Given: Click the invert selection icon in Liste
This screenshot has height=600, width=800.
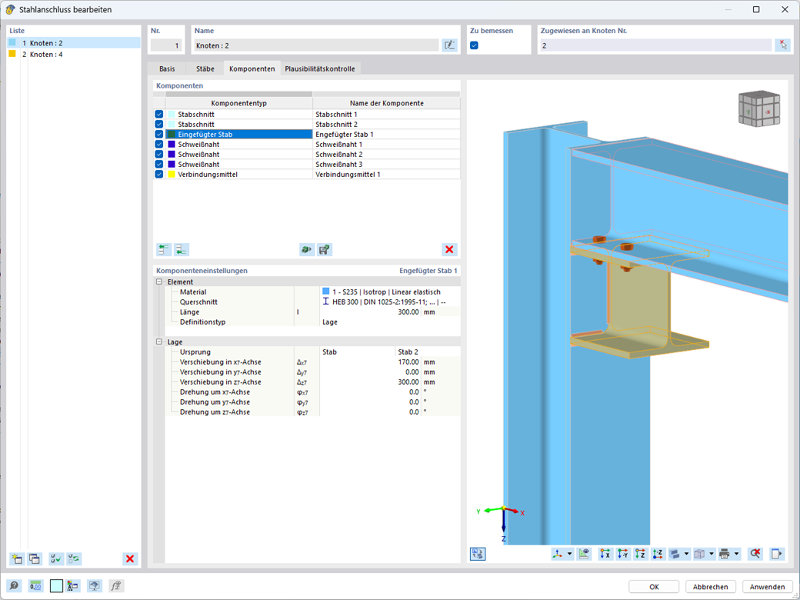Looking at the screenshot, I should click(x=74, y=558).
